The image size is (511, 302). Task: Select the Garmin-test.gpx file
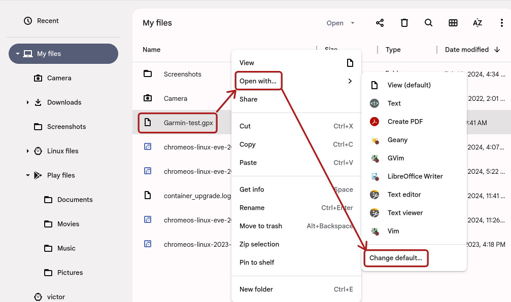click(x=188, y=123)
